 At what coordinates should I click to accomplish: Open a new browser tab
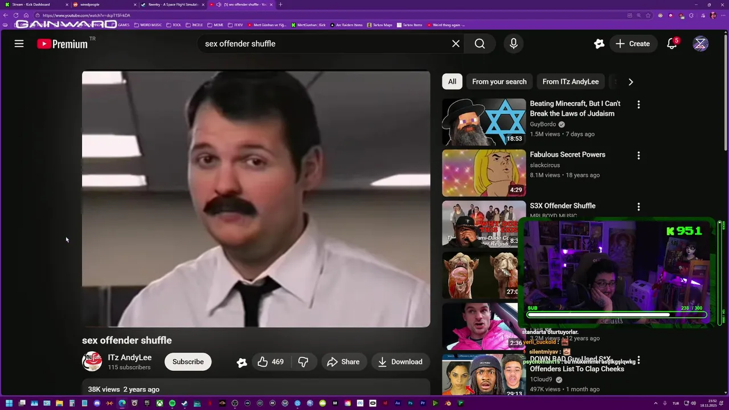[x=280, y=5]
